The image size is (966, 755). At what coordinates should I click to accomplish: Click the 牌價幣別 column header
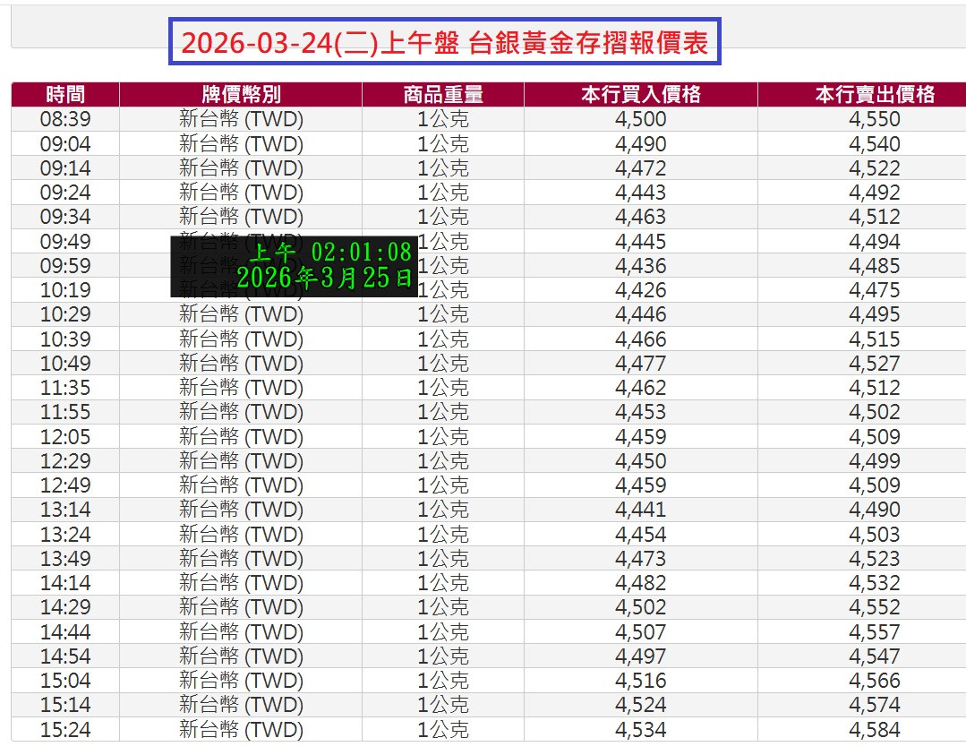(241, 94)
